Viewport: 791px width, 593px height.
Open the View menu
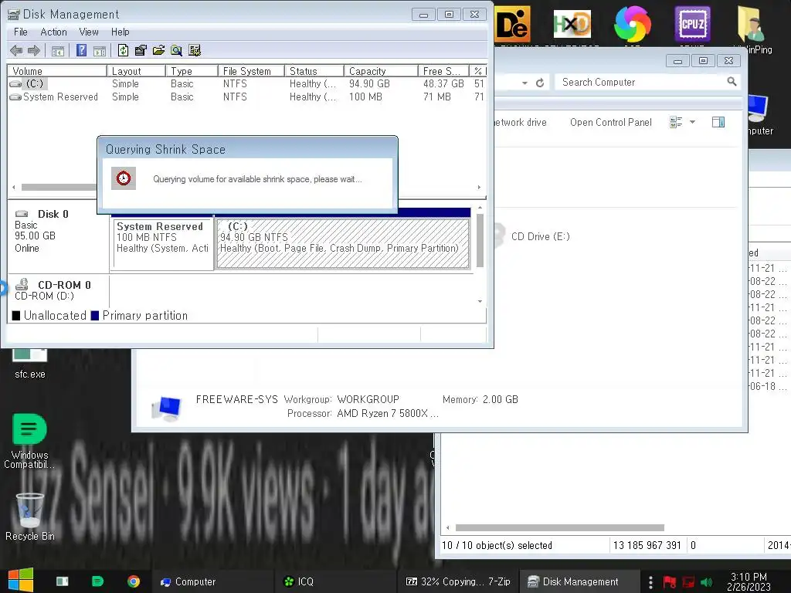pyautogui.click(x=89, y=32)
